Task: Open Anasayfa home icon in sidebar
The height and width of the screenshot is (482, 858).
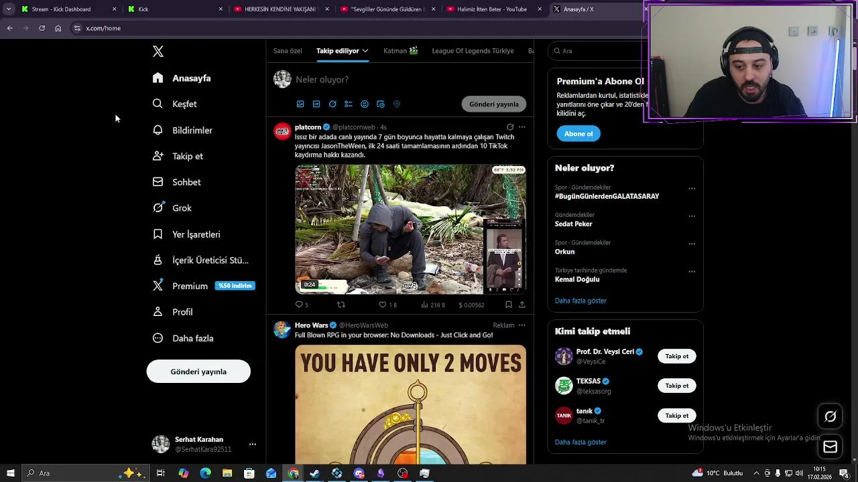Action: click(158, 78)
